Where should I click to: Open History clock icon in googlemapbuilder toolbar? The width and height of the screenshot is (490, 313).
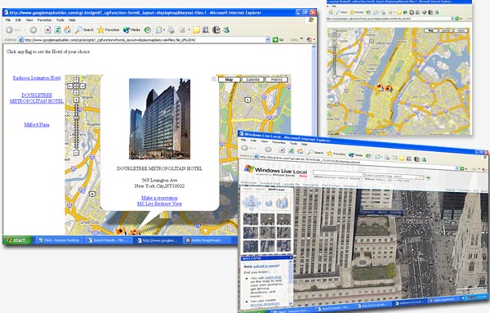coord(148,30)
